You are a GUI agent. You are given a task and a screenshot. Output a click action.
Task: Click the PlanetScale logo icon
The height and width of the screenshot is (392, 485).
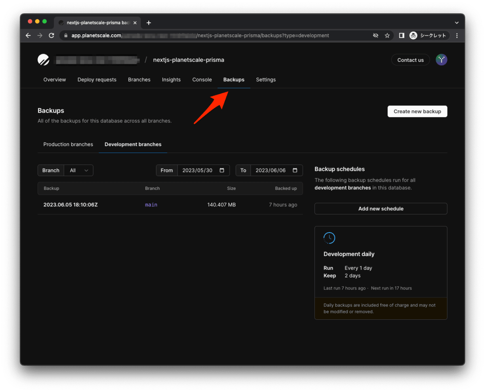43,60
